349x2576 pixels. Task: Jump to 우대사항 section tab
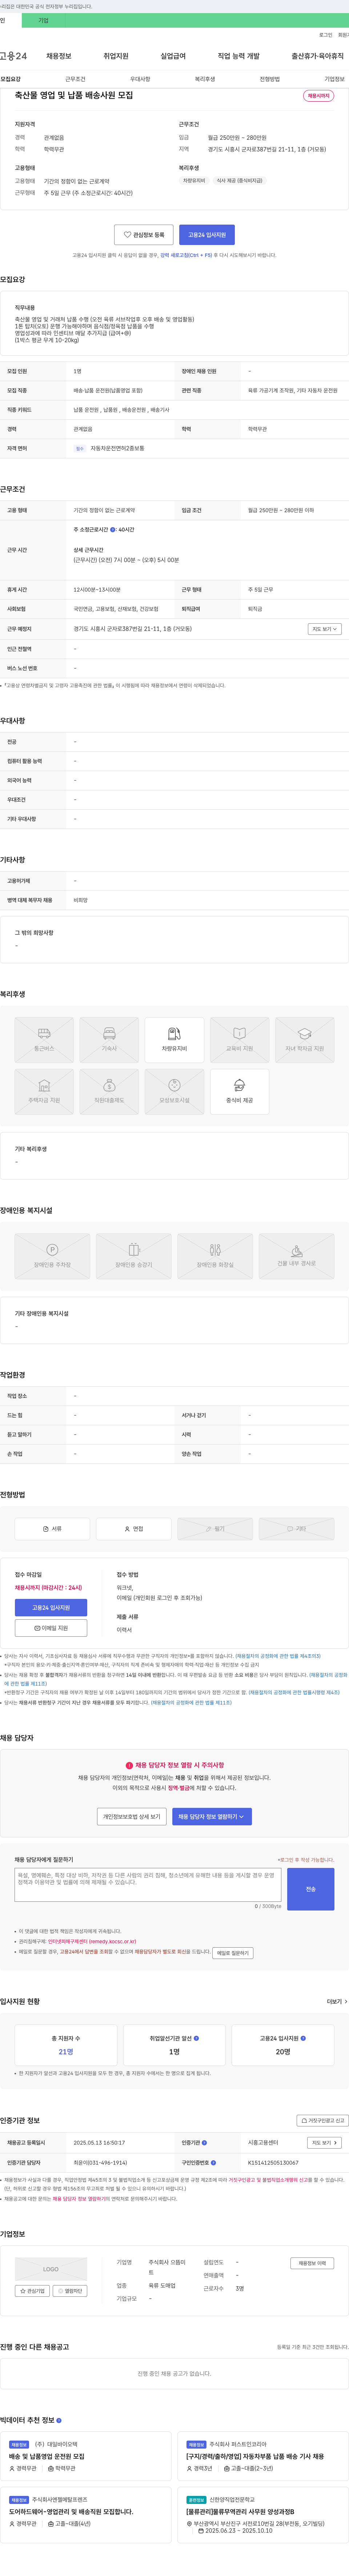tap(140, 79)
